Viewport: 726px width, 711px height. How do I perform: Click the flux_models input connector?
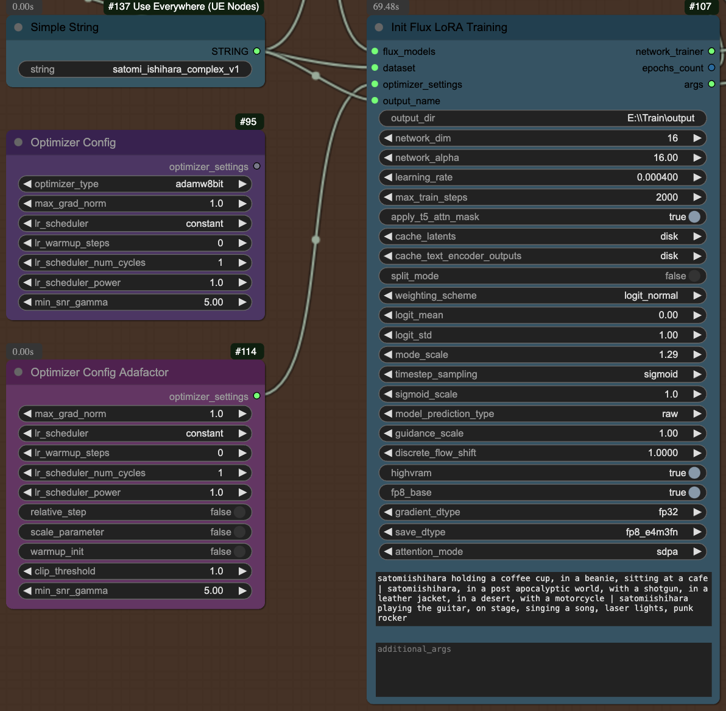pyautogui.click(x=375, y=51)
